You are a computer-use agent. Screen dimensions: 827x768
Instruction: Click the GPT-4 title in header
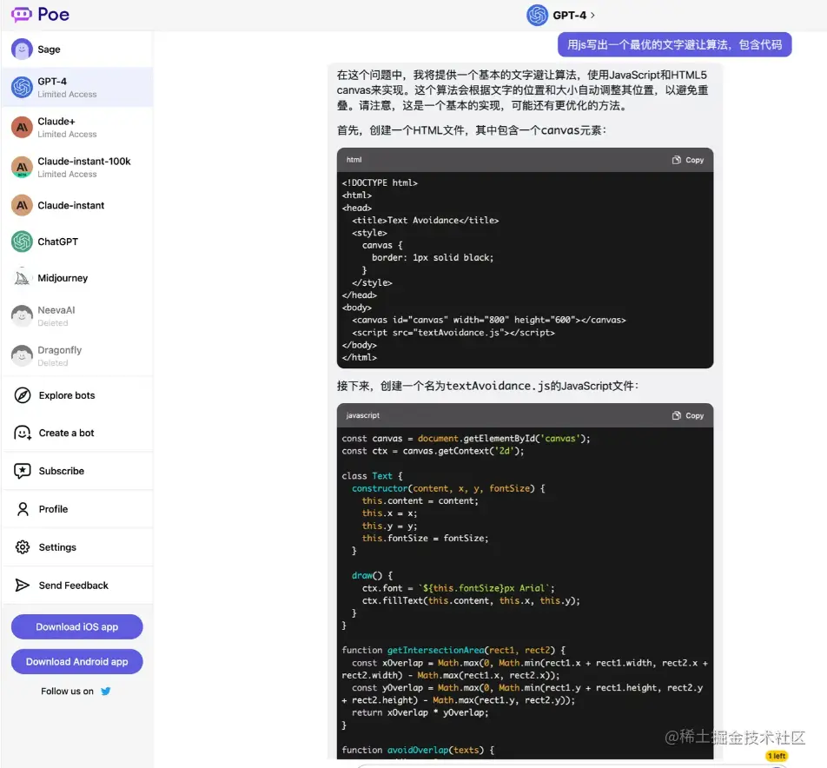pyautogui.click(x=569, y=16)
